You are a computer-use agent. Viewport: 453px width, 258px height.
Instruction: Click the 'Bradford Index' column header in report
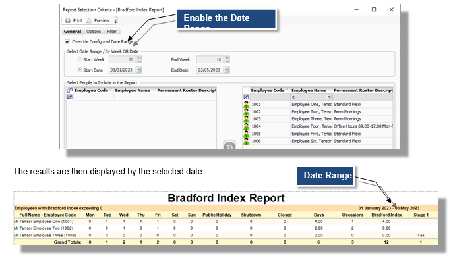[386, 215]
